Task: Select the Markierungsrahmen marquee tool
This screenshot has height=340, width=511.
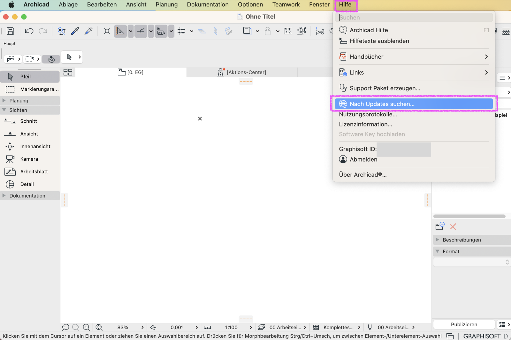Action: 30,89
